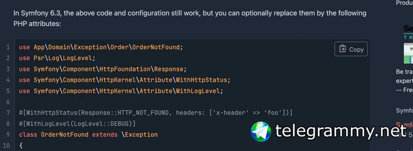Image resolution: width=413 pixels, height=151 pixels.
Task: Click line number 7 in the gutter
Action: (x=8, y=113)
